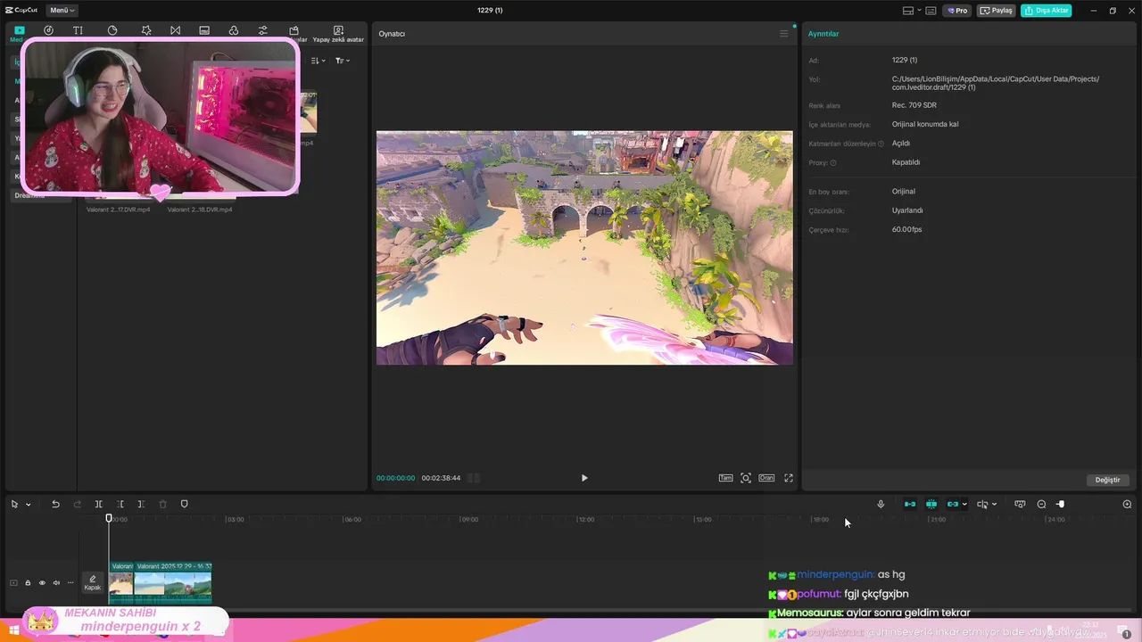Click the delete-left trim tool
Screen dimensions: 1142x642
click(x=120, y=504)
